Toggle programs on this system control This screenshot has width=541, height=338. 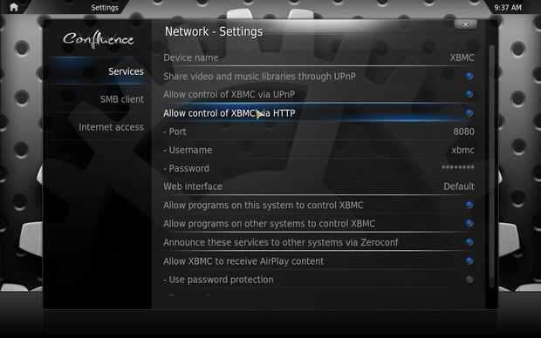[469, 205]
